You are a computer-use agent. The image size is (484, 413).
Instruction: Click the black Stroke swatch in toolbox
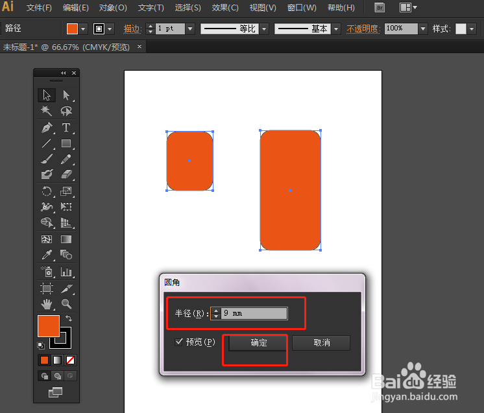tap(66, 342)
